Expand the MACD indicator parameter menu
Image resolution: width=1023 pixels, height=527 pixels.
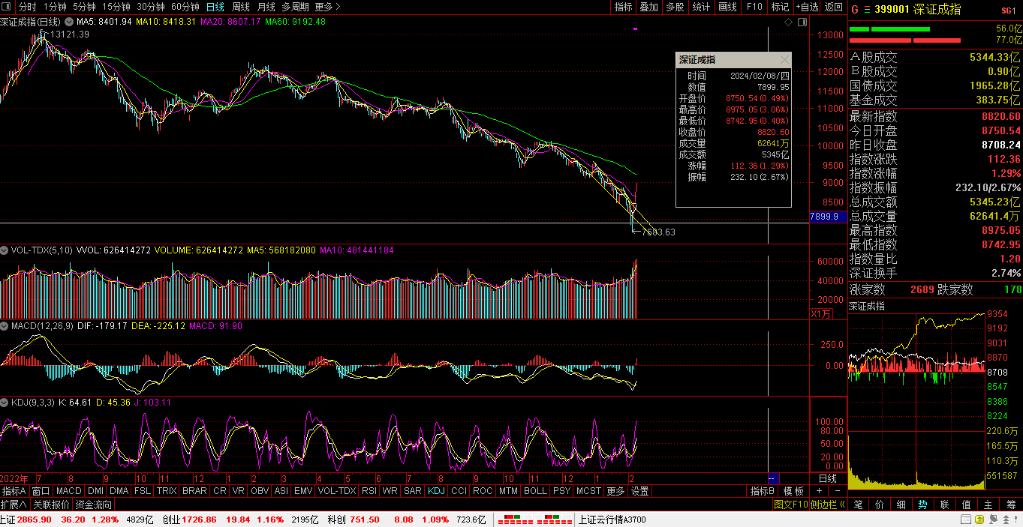(5, 327)
